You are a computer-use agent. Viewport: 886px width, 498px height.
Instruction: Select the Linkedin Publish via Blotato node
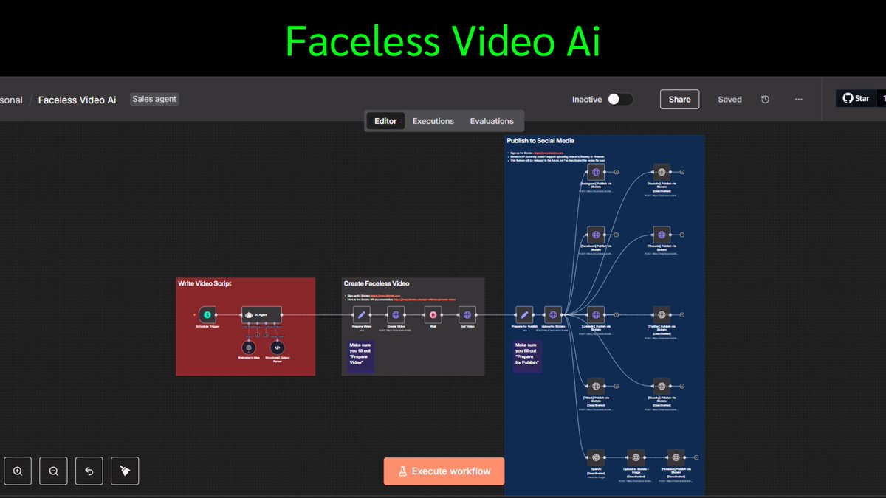point(596,315)
